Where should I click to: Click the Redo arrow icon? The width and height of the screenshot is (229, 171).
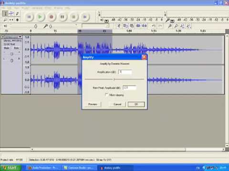tap(160, 26)
